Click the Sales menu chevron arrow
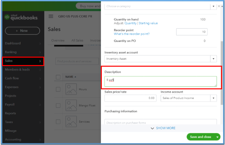Screen dimensions: 225x145 pos(40,61)
